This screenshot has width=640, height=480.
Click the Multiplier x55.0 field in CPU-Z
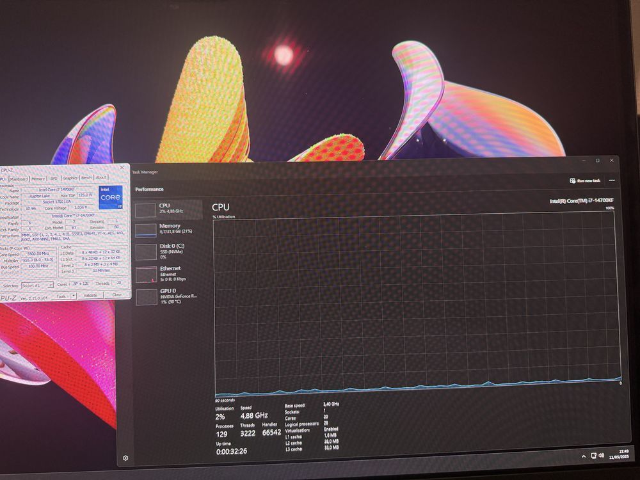(x=38, y=260)
